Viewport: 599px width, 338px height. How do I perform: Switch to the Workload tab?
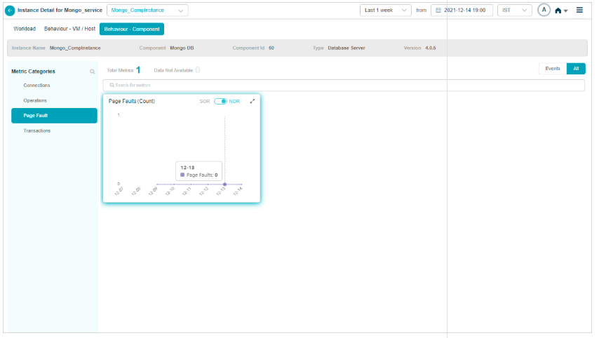pos(25,29)
